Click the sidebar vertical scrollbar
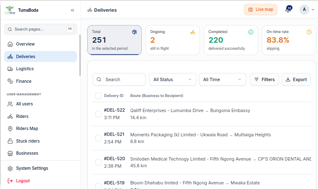 coord(80,55)
